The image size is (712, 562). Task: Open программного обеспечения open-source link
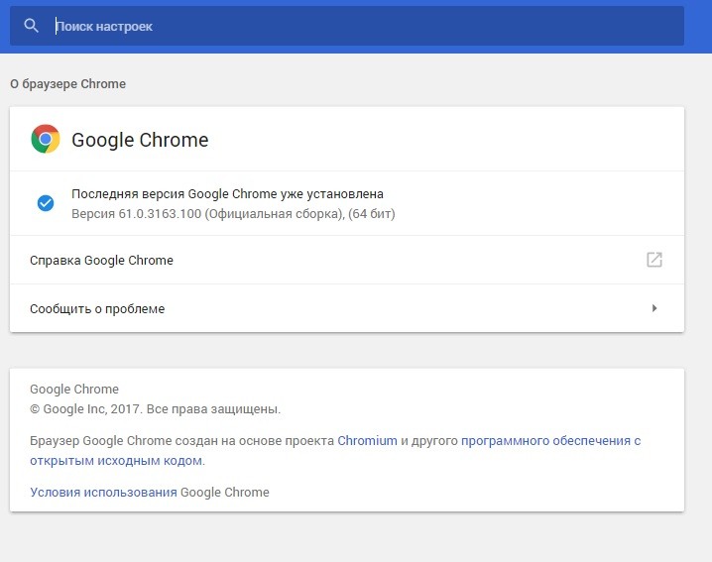point(550,440)
